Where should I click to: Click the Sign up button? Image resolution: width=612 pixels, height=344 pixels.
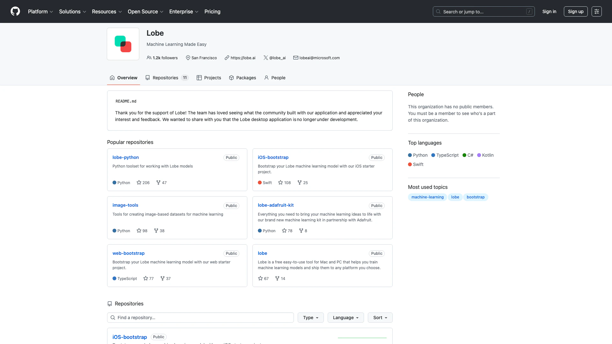[575, 11]
